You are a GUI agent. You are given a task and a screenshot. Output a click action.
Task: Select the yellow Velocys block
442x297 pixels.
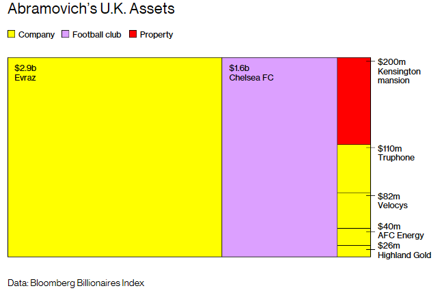[x=353, y=210]
